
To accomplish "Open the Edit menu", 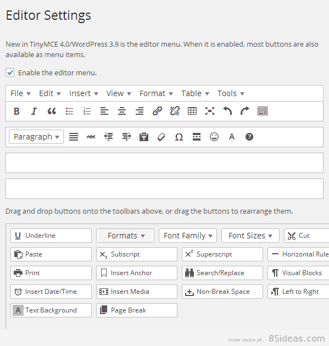I will 49,93.
